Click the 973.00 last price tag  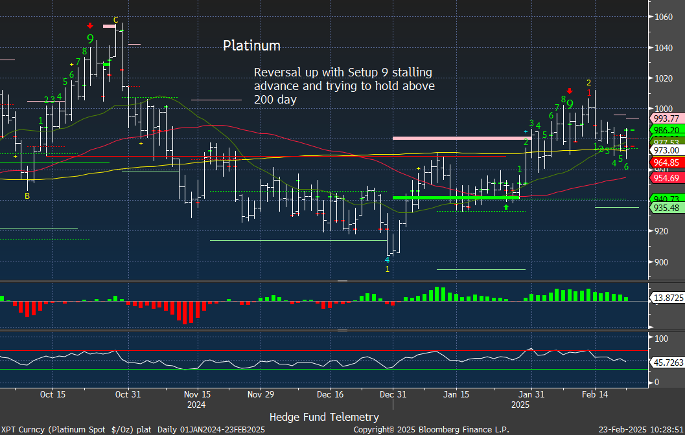[667, 150]
